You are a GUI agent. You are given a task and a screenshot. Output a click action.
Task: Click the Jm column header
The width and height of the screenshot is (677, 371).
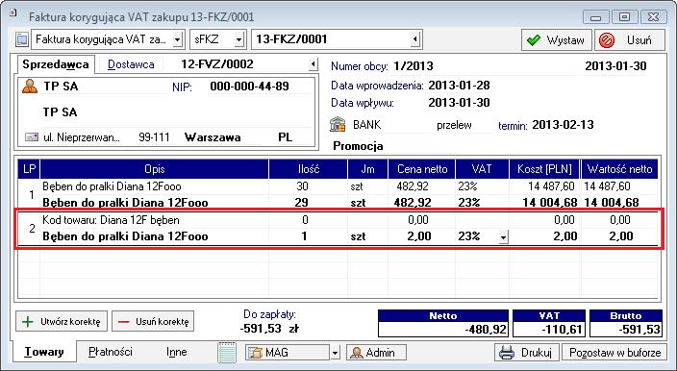coord(367,168)
